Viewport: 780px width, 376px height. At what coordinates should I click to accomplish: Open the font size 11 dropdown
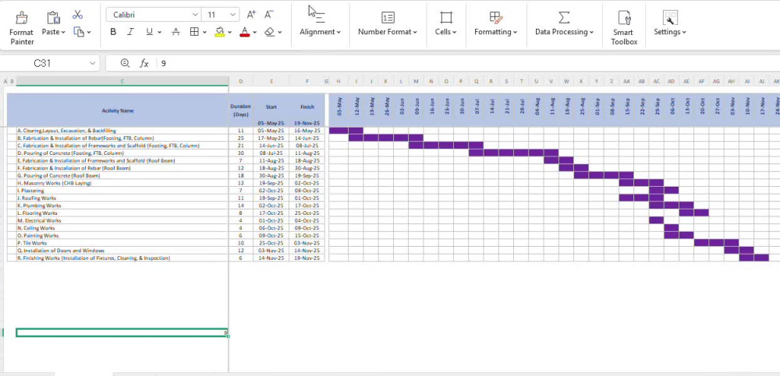(232, 15)
